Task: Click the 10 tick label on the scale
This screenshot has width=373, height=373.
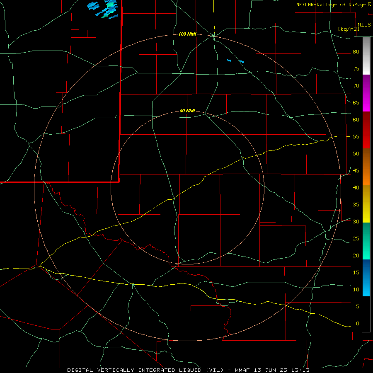Action: pos(356,290)
